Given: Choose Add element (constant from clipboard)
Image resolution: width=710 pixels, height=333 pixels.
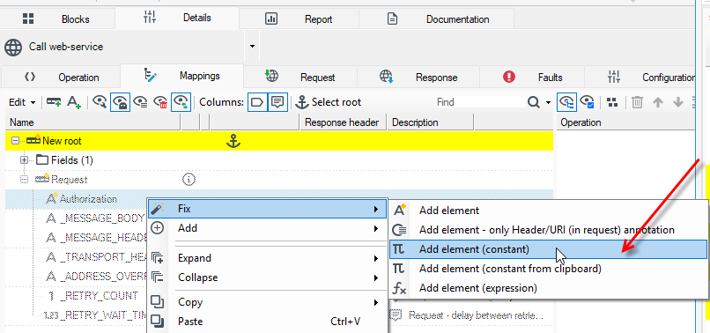Looking at the screenshot, I should tap(548, 269).
